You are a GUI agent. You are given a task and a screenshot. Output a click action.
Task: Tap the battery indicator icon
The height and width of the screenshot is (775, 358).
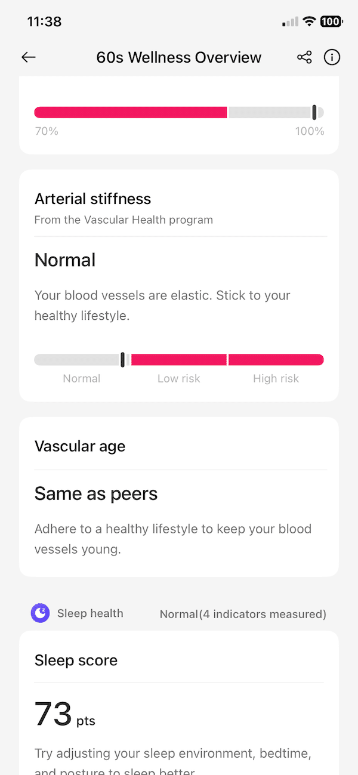[331, 21]
